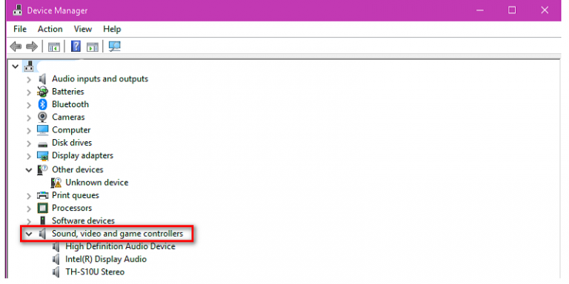569x284 pixels.
Task: Select Sound, video and game controllers label
Action: (x=118, y=234)
